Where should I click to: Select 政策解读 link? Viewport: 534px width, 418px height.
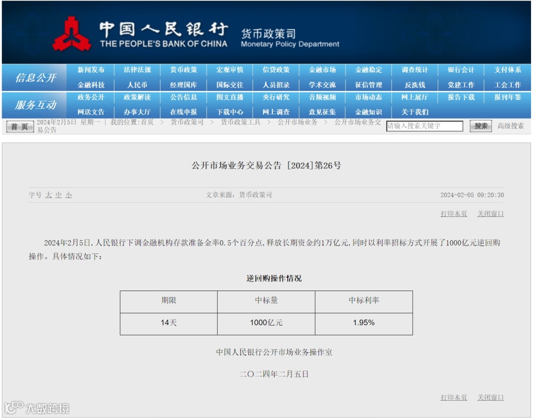pos(137,97)
